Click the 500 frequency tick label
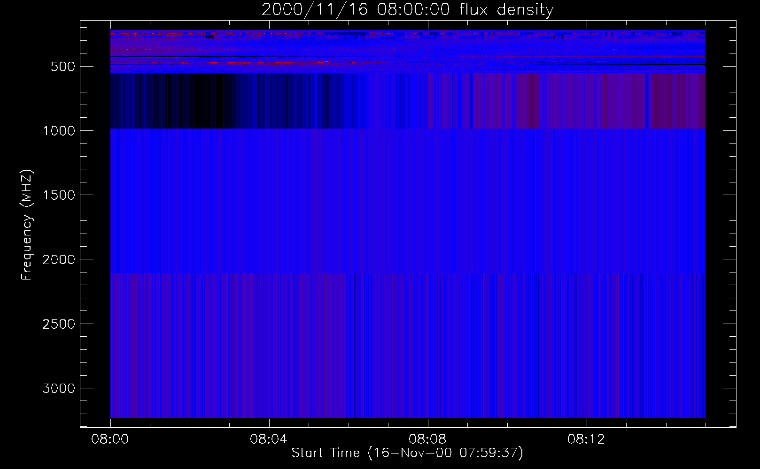This screenshot has height=469, width=760. [x=63, y=67]
